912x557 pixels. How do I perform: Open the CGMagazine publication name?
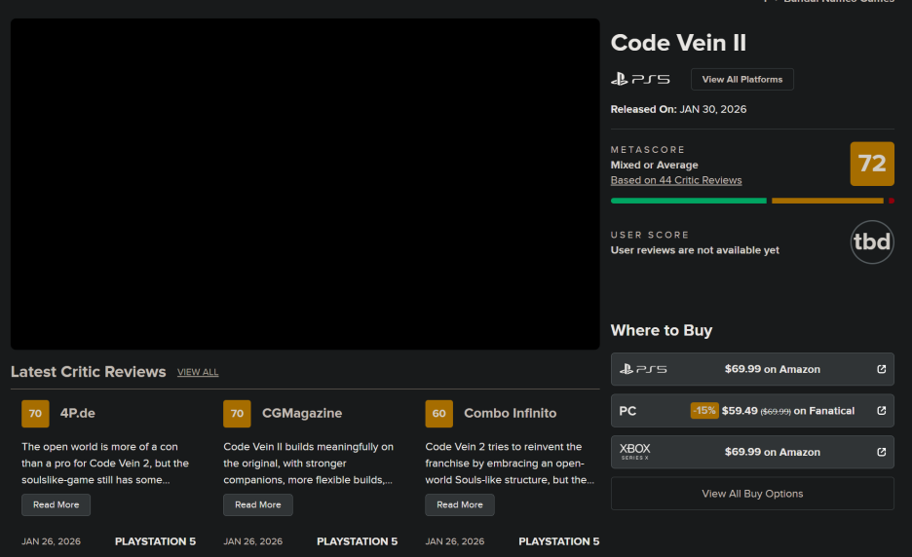click(x=302, y=414)
